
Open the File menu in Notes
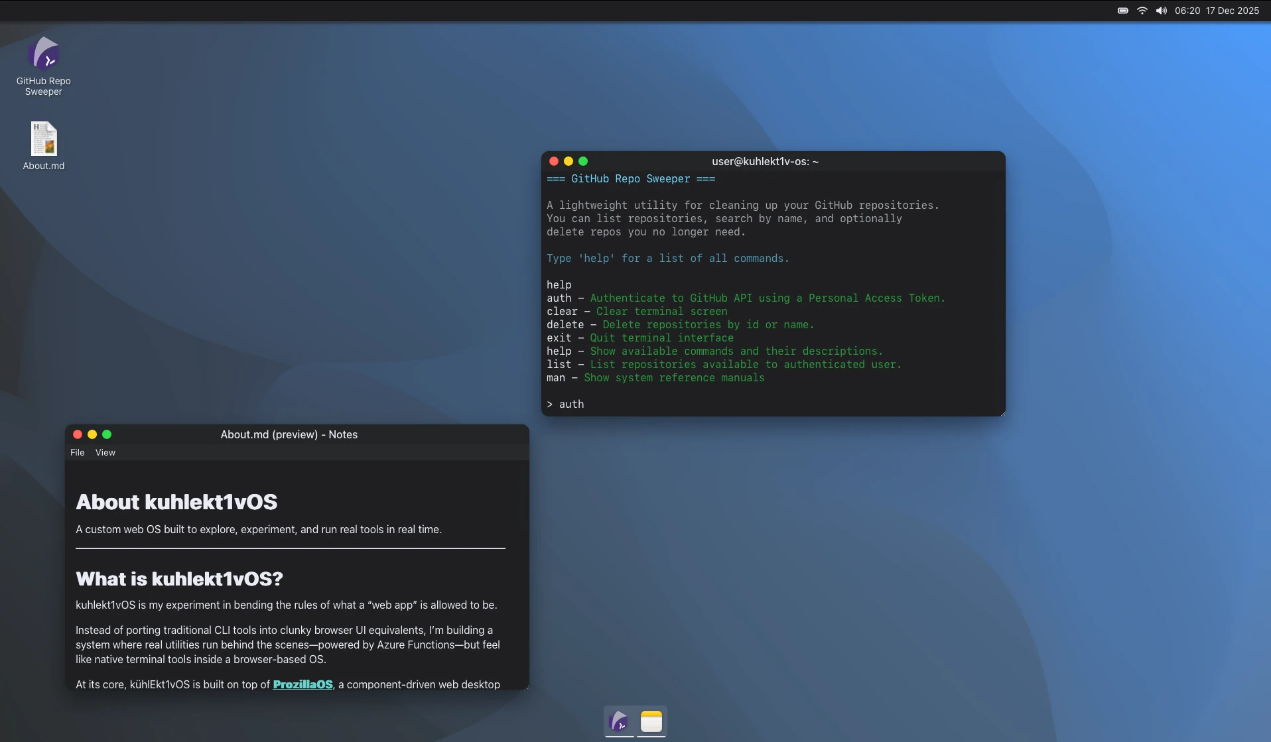78,452
